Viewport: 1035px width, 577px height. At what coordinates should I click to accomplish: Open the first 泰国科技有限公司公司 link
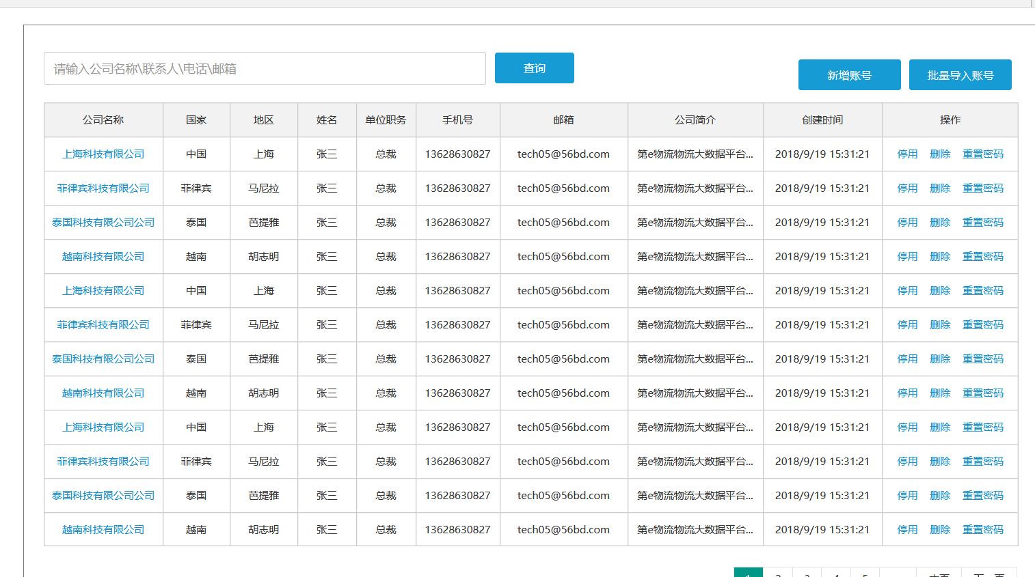103,223
